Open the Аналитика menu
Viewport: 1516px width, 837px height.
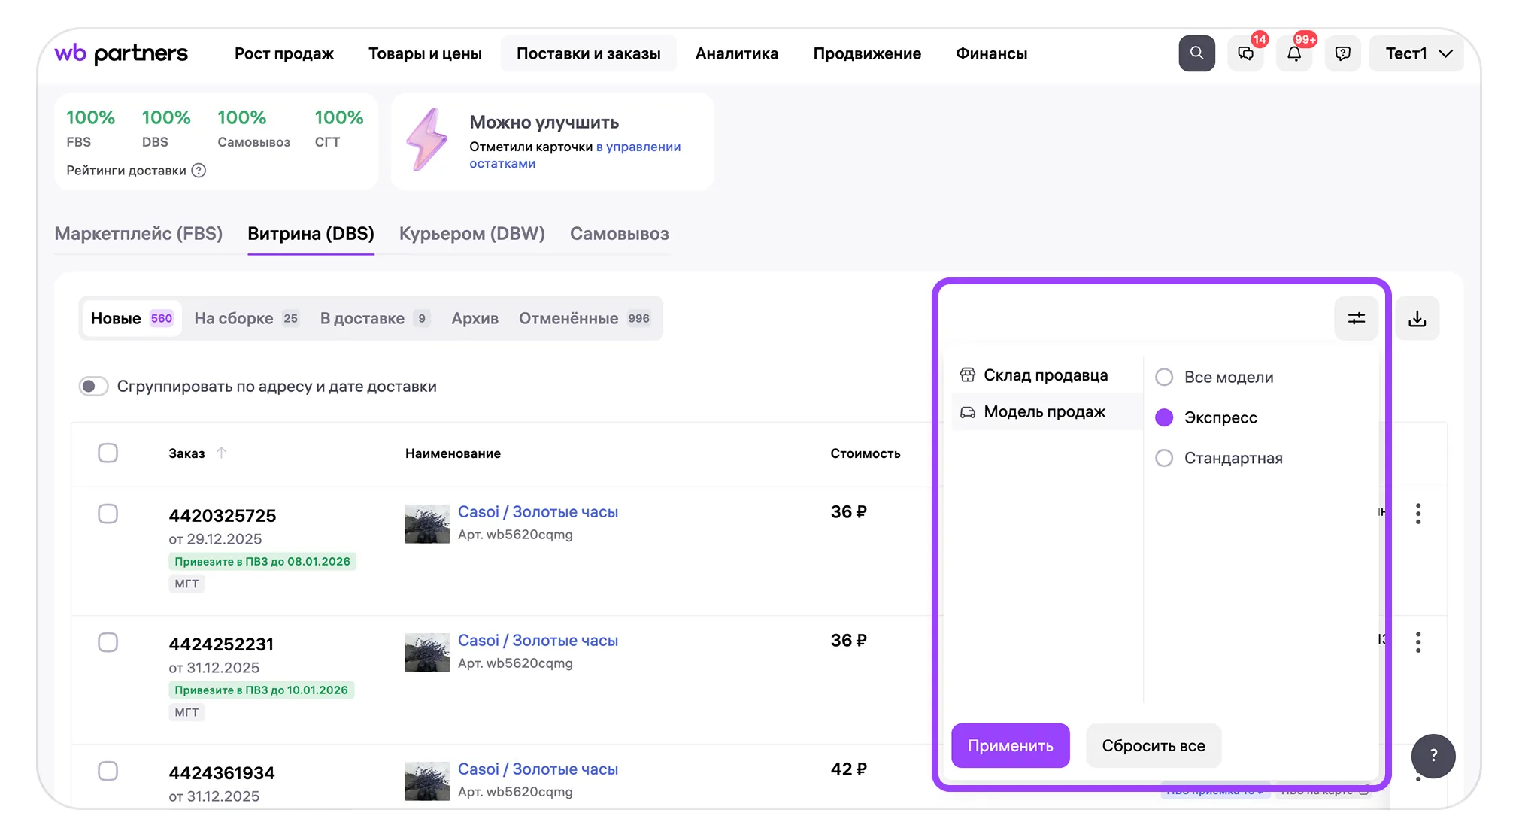[x=736, y=53]
